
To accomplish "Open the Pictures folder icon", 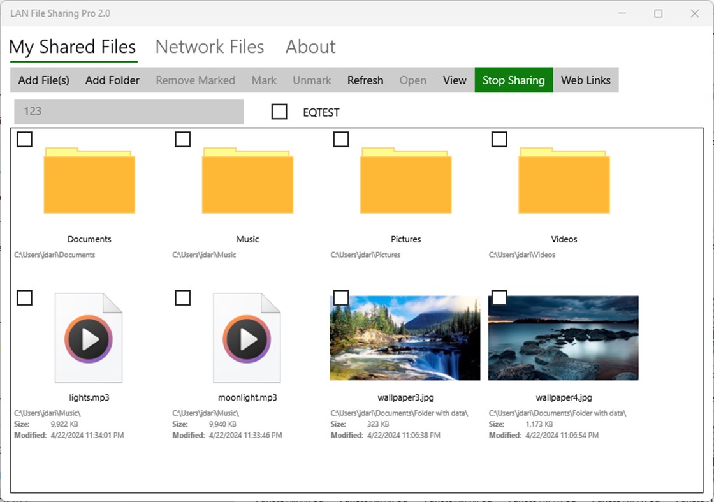I will tap(405, 181).
